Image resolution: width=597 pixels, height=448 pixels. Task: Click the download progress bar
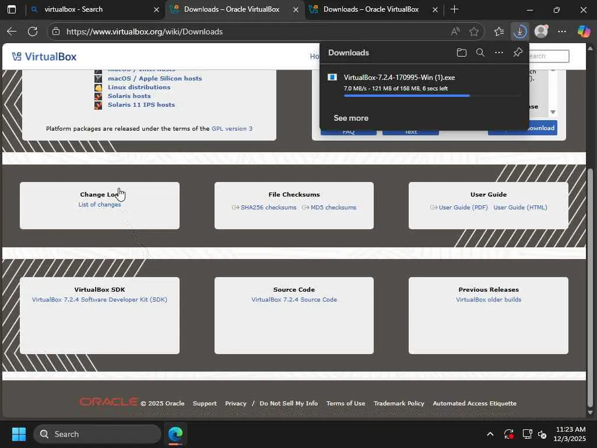(x=432, y=96)
